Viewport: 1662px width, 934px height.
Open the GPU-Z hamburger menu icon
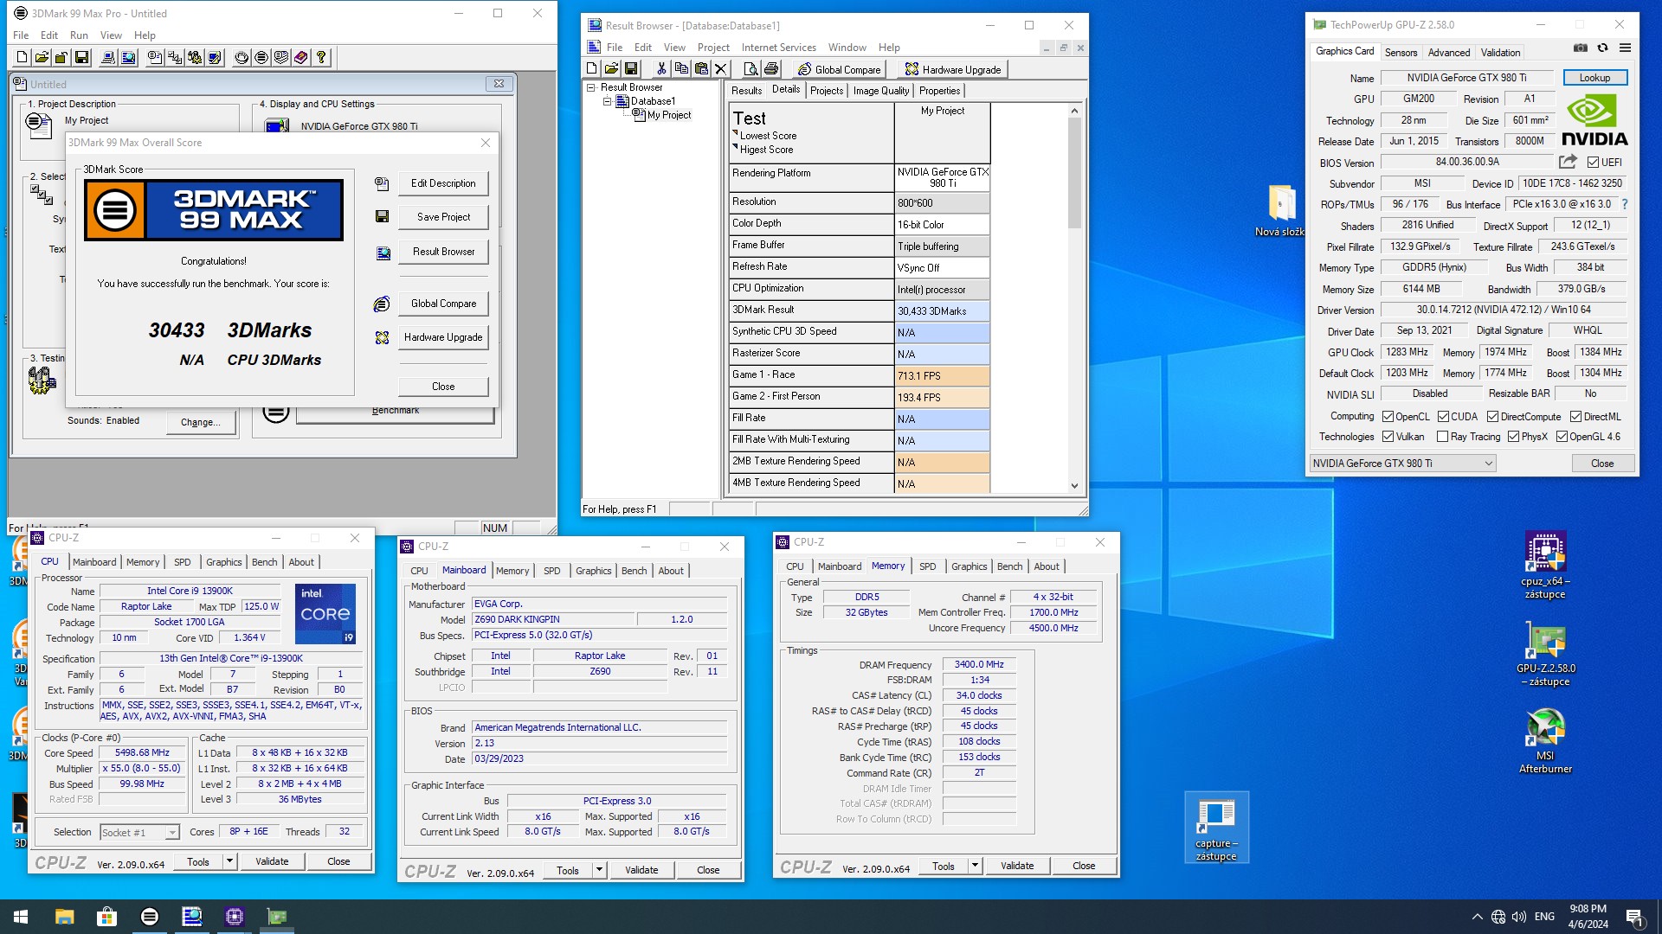tap(1625, 48)
